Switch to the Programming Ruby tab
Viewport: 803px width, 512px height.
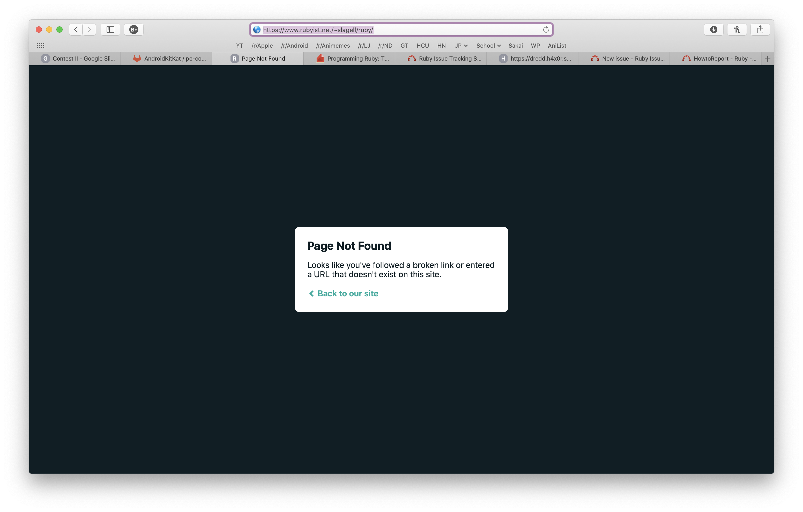pos(353,59)
